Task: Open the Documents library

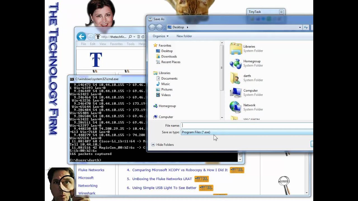Action: [169, 78]
